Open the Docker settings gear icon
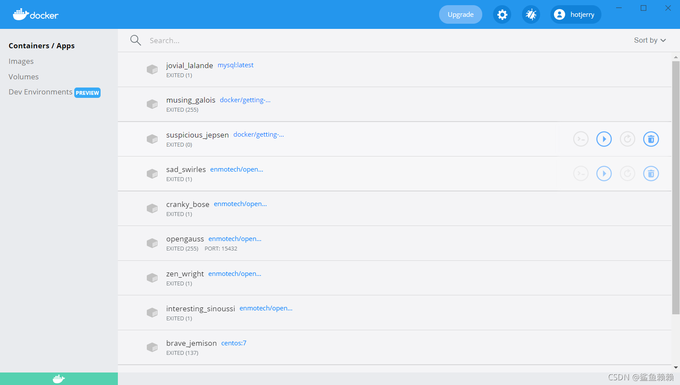Viewport: 680px width, 385px height. coord(502,15)
